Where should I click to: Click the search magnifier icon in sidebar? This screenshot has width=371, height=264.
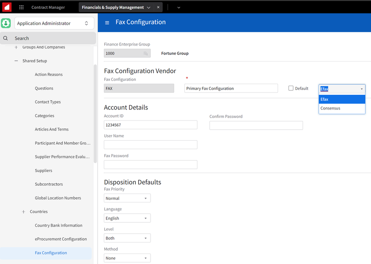point(5,38)
